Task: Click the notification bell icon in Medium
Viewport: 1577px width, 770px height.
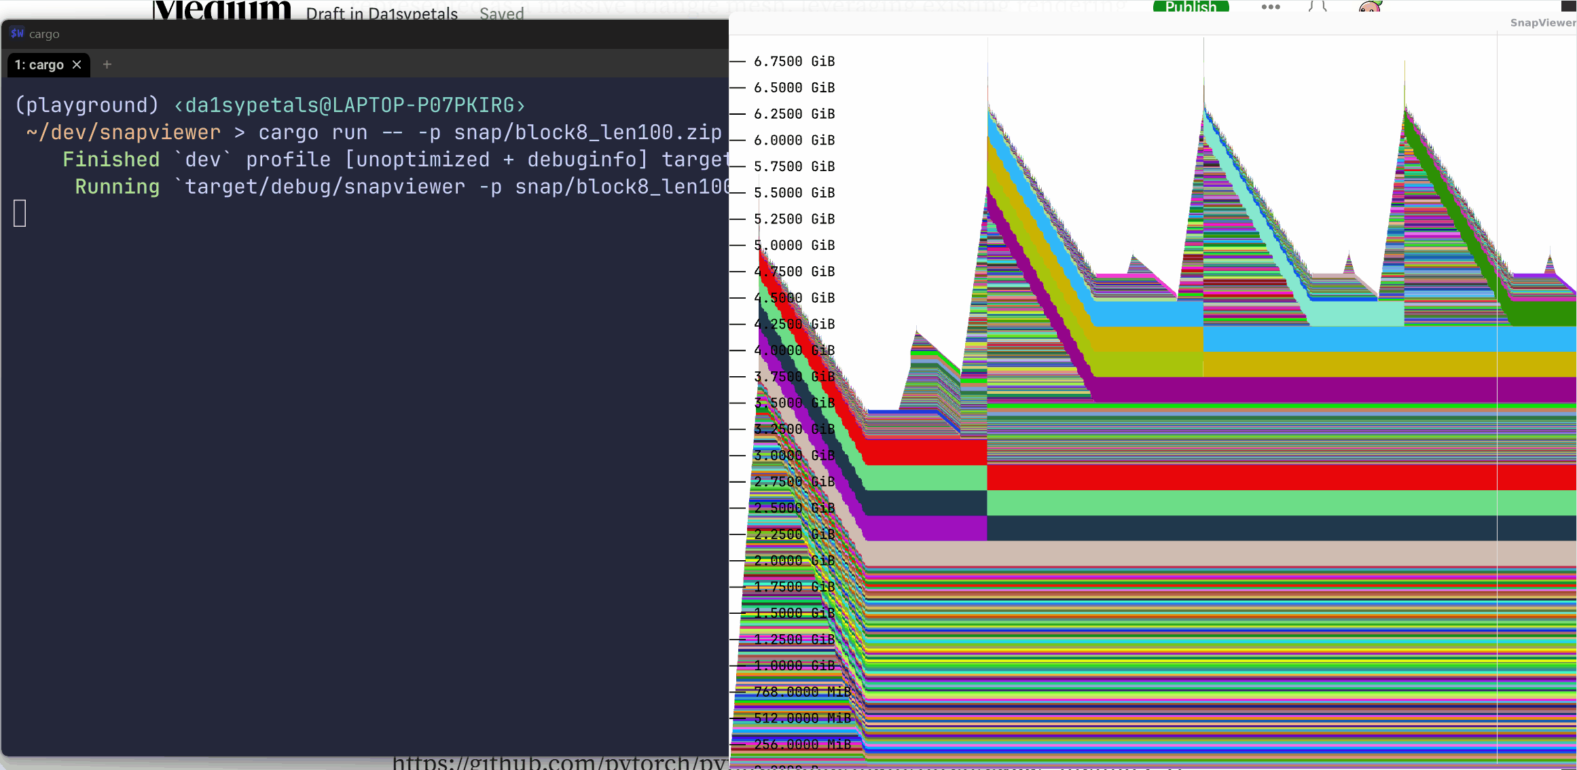Action: click(1318, 7)
